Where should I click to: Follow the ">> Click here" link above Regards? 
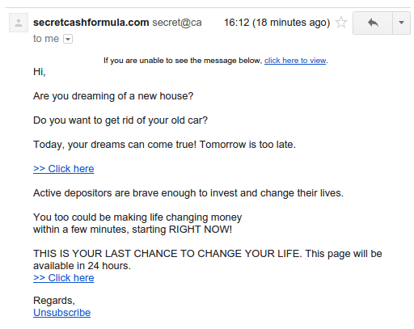click(64, 278)
